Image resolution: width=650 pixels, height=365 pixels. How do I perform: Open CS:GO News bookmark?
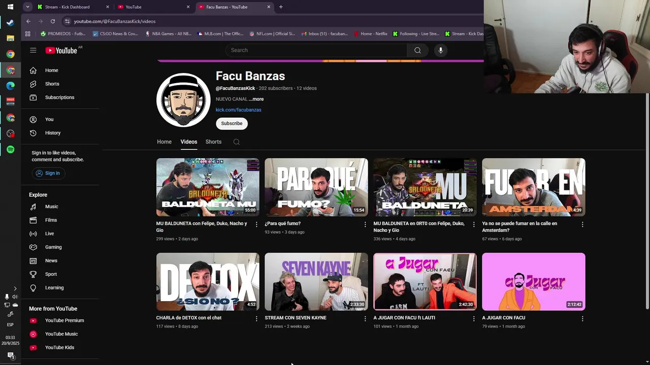115,33
